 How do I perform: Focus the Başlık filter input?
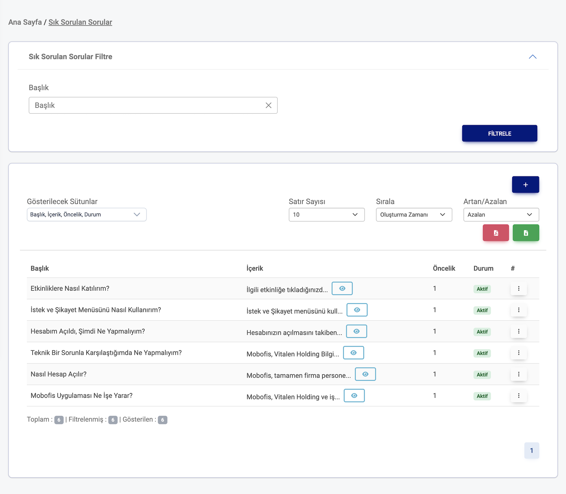pos(153,105)
